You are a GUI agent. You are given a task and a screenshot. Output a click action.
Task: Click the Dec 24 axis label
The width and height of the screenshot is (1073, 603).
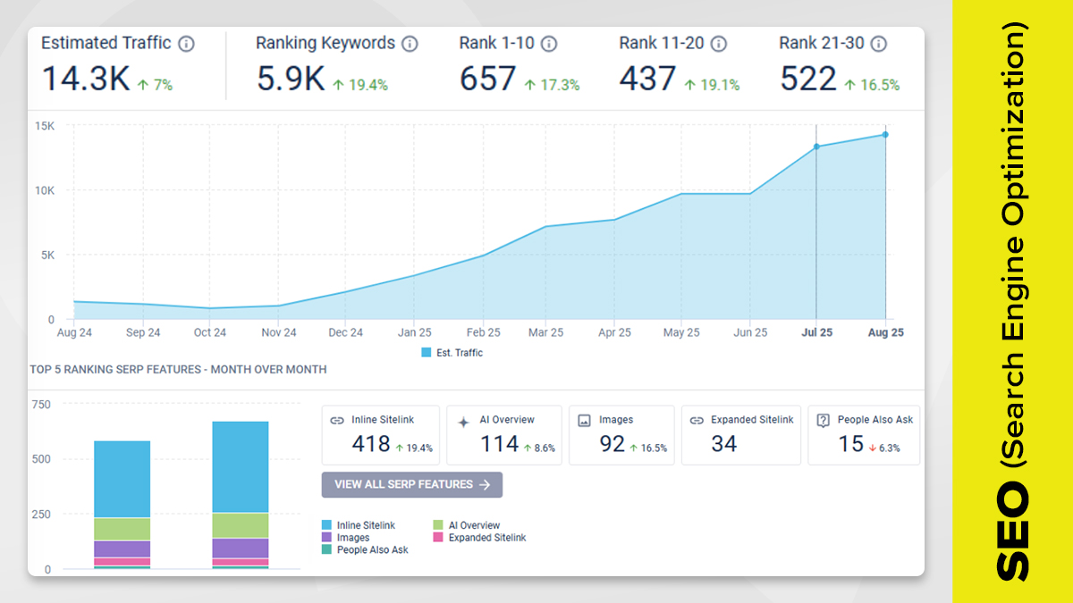point(345,332)
